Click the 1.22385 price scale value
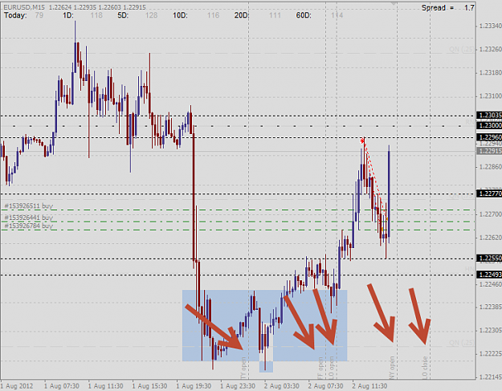This screenshot has width=502, height=391. (490, 307)
